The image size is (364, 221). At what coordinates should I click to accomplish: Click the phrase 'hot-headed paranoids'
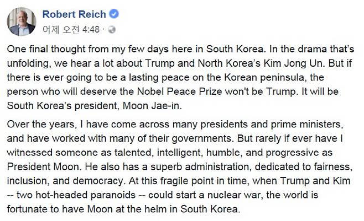(85, 195)
